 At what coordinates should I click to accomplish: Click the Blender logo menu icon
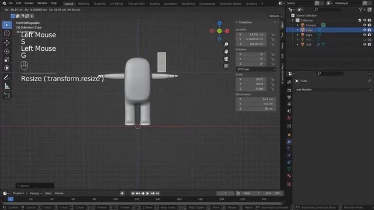4,3
